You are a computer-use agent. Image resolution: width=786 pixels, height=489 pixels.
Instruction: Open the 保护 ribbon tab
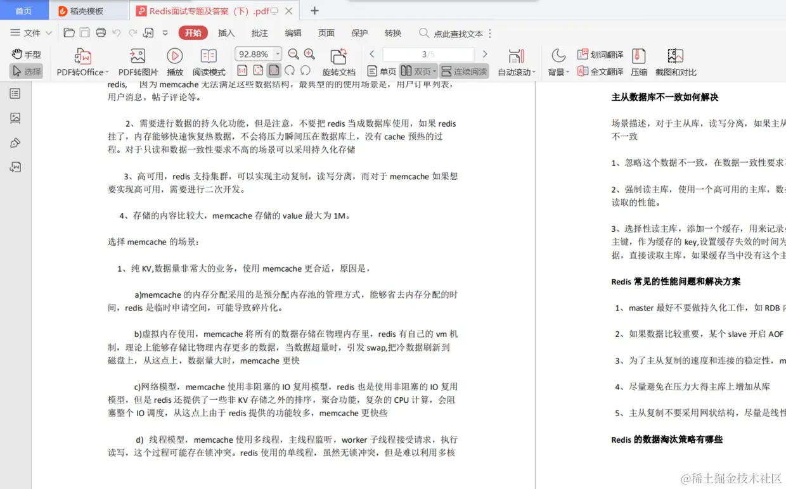click(359, 33)
